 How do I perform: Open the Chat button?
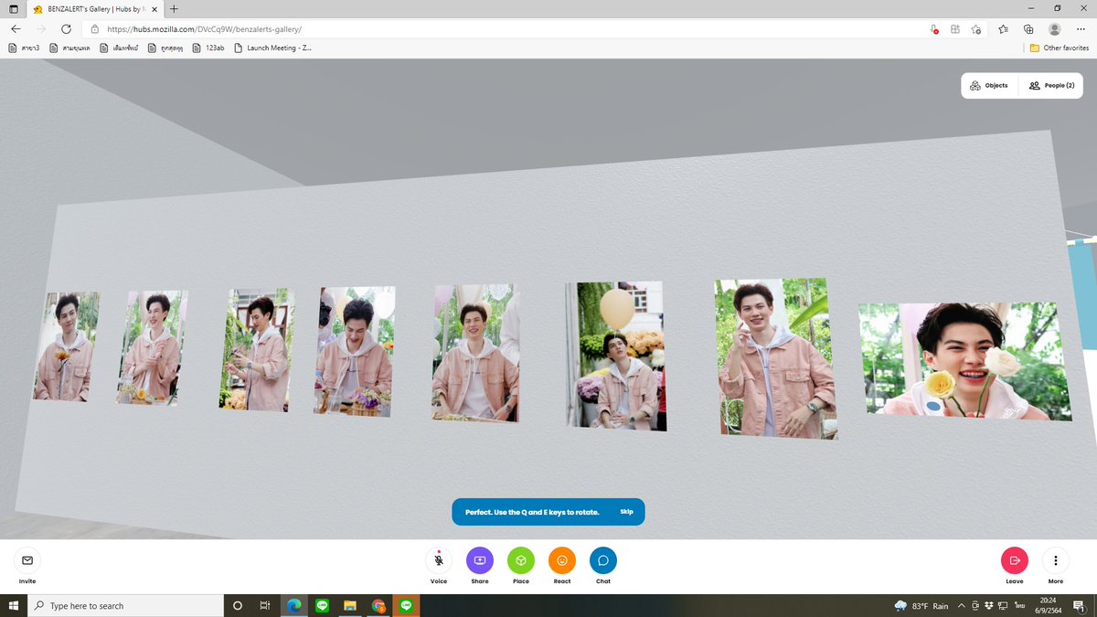point(603,560)
